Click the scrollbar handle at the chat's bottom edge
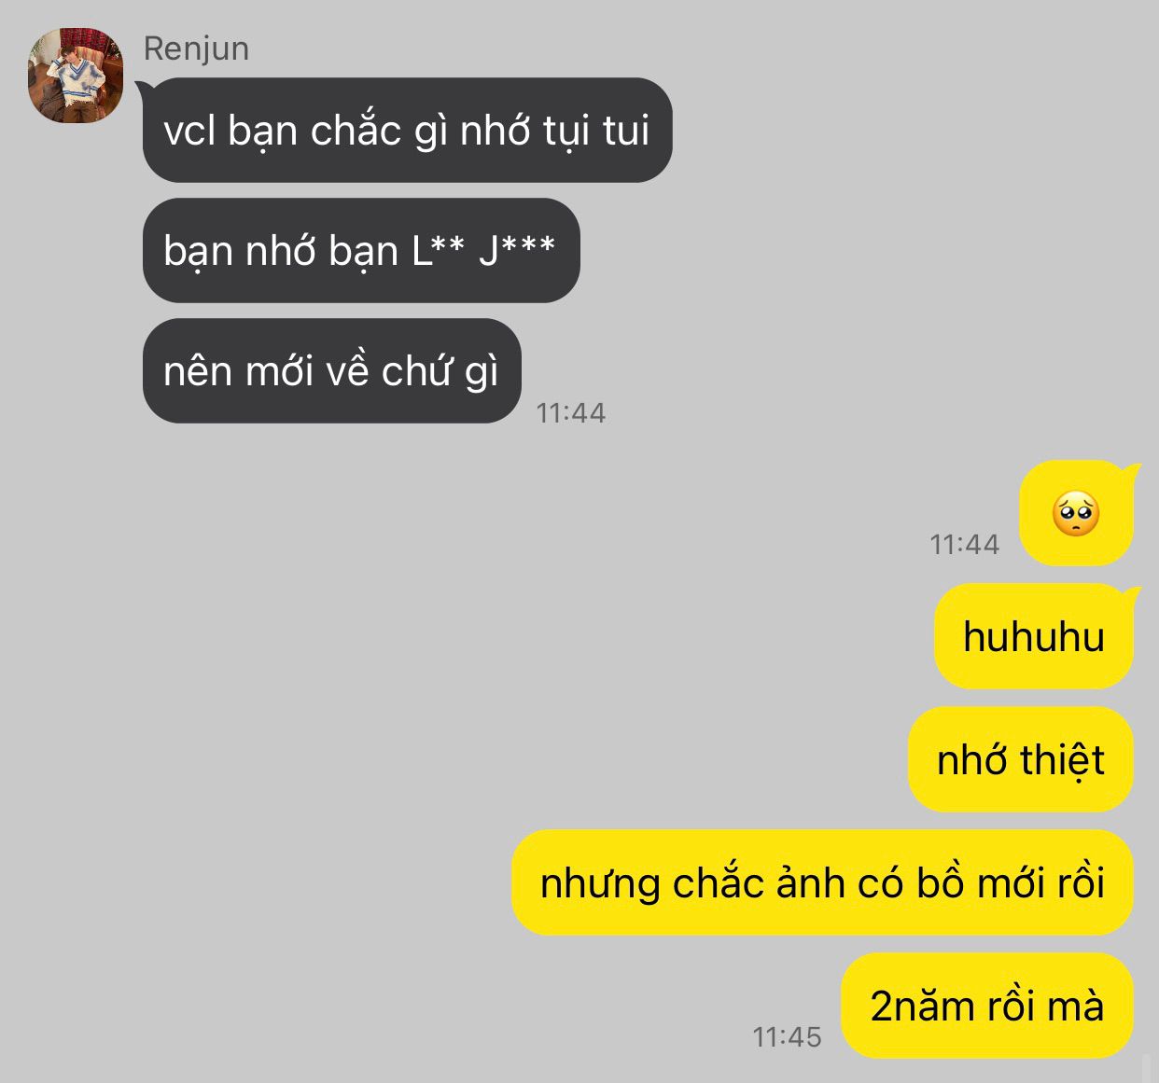 pyautogui.click(x=1146, y=1068)
